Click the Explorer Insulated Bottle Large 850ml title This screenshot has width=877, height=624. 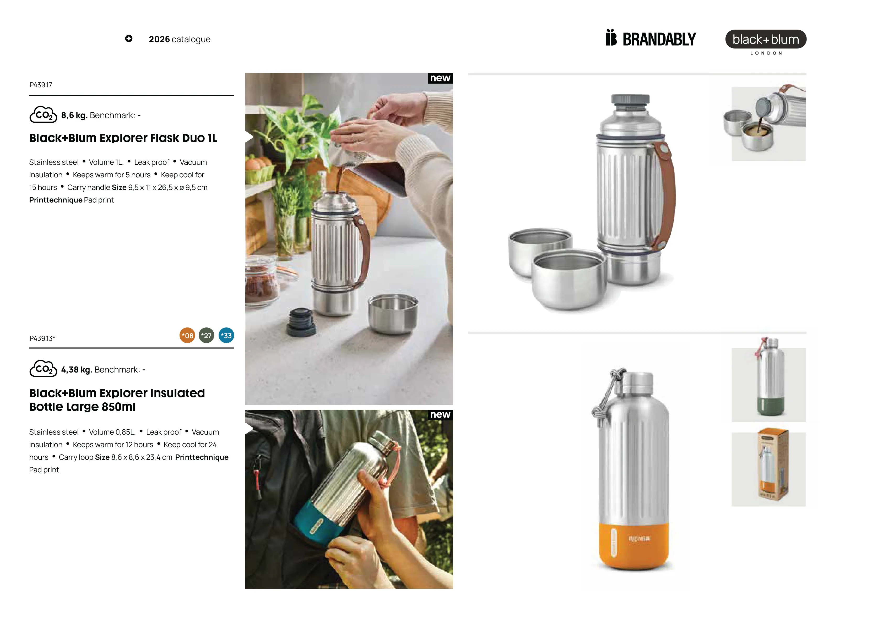pyautogui.click(x=117, y=399)
